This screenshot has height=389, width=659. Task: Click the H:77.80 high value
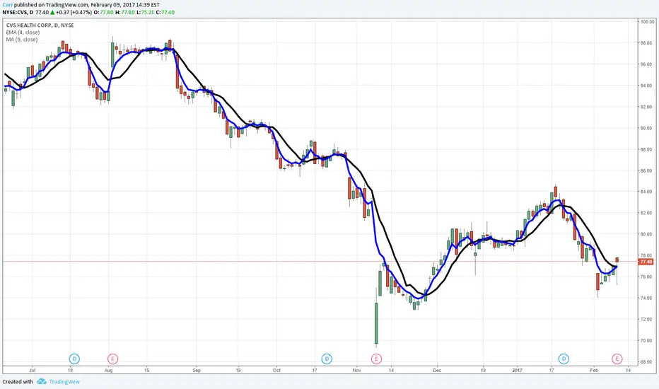tap(124, 12)
